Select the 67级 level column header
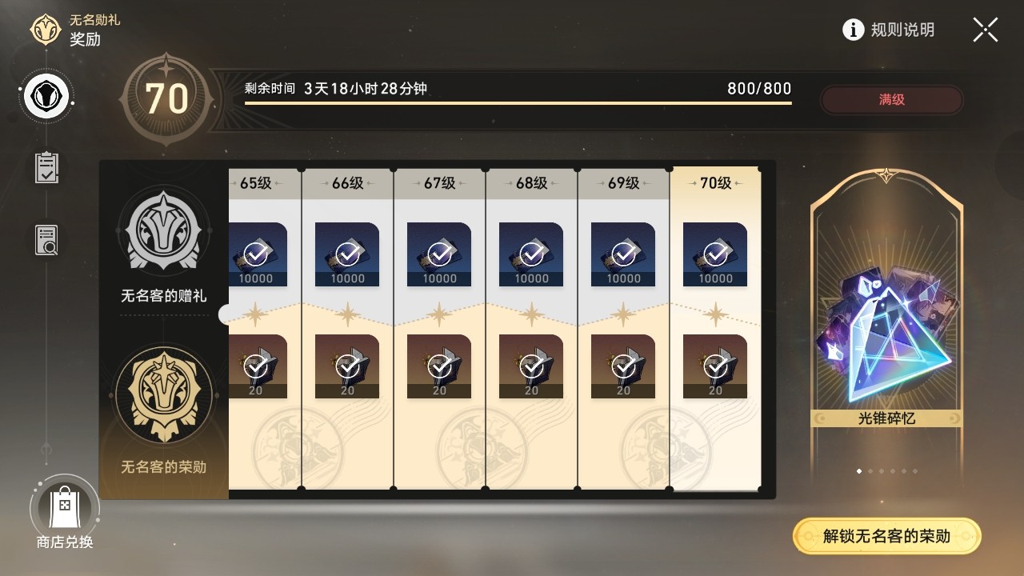This screenshot has width=1024, height=576. (x=439, y=183)
